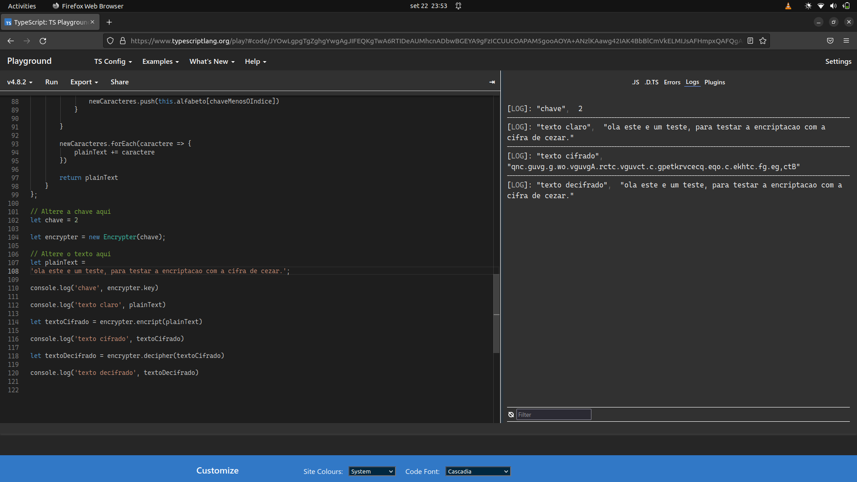Open the TypeScript version v4.8.2 dropdown
Viewport: 857px width, 482px height.
[19, 82]
